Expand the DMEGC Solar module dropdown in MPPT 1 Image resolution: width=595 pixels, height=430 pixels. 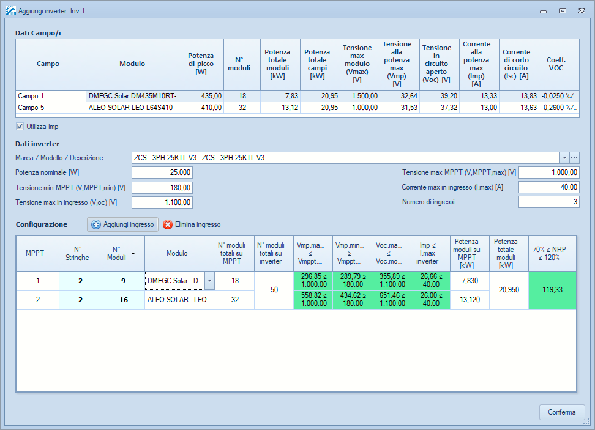209,281
